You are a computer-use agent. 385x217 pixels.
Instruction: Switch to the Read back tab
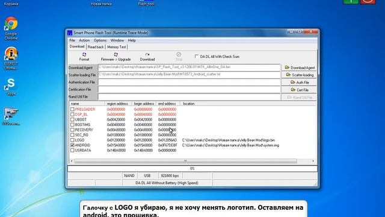pyautogui.click(x=96, y=47)
